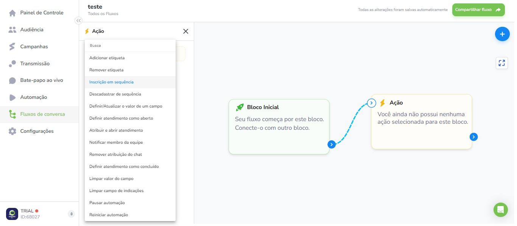Image resolution: width=517 pixels, height=226 pixels.
Task: Click the Campanhas sidebar icon
Action: (12, 47)
